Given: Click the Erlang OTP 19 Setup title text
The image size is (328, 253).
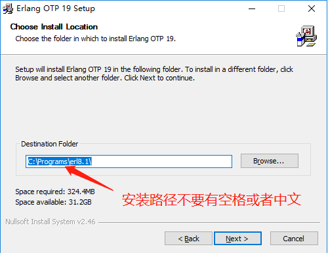Looking at the screenshot, I should (56, 8).
